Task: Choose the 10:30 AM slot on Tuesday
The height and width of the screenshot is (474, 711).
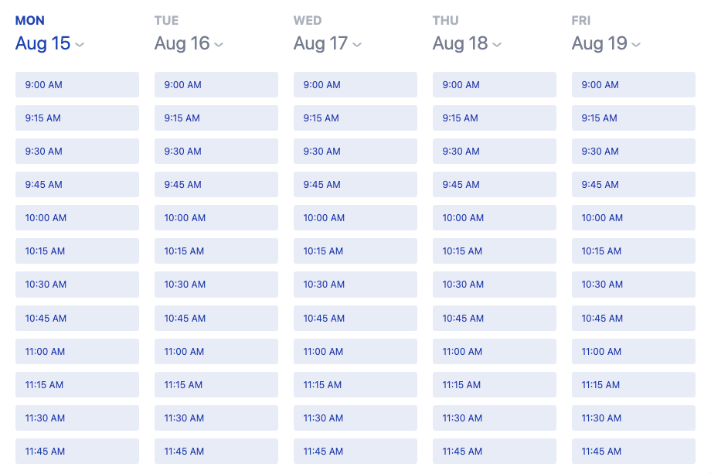Action: (x=216, y=284)
